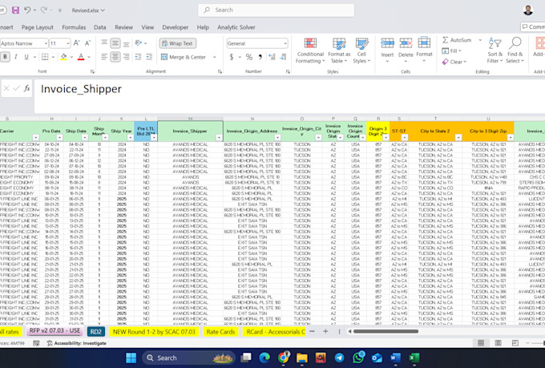
Task: Open File Explorer from the taskbar
Action: [x=302, y=358]
